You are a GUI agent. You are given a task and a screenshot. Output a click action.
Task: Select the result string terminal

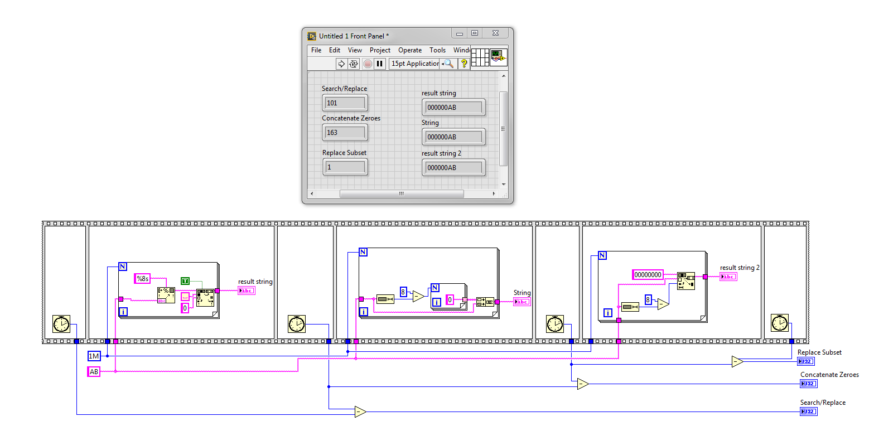246,291
